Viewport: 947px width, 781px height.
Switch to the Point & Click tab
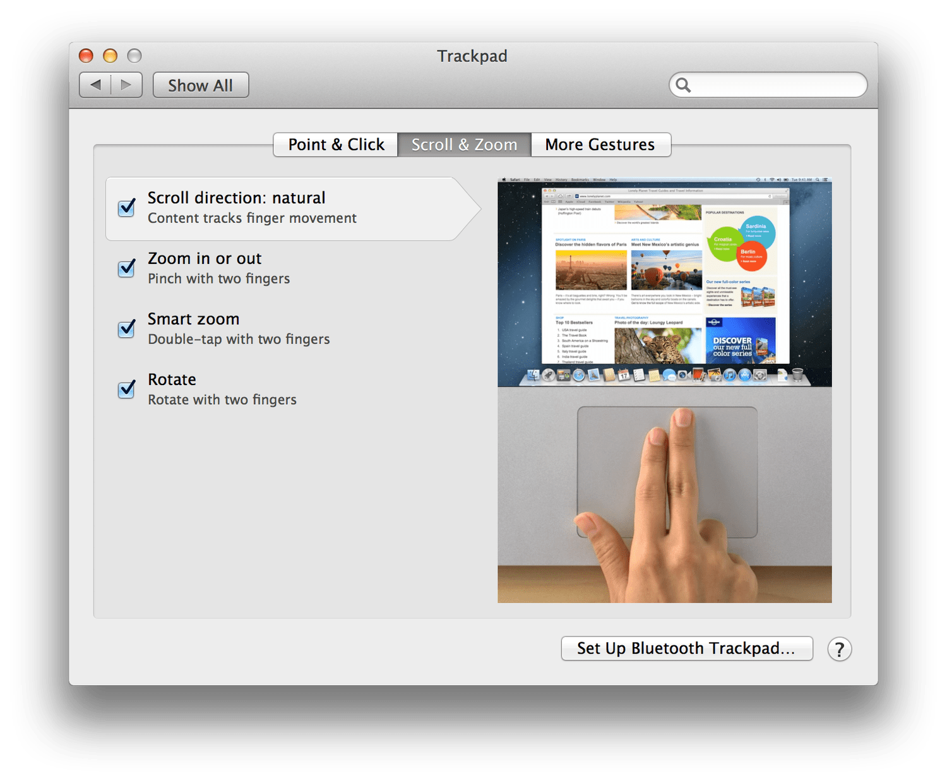pos(336,145)
